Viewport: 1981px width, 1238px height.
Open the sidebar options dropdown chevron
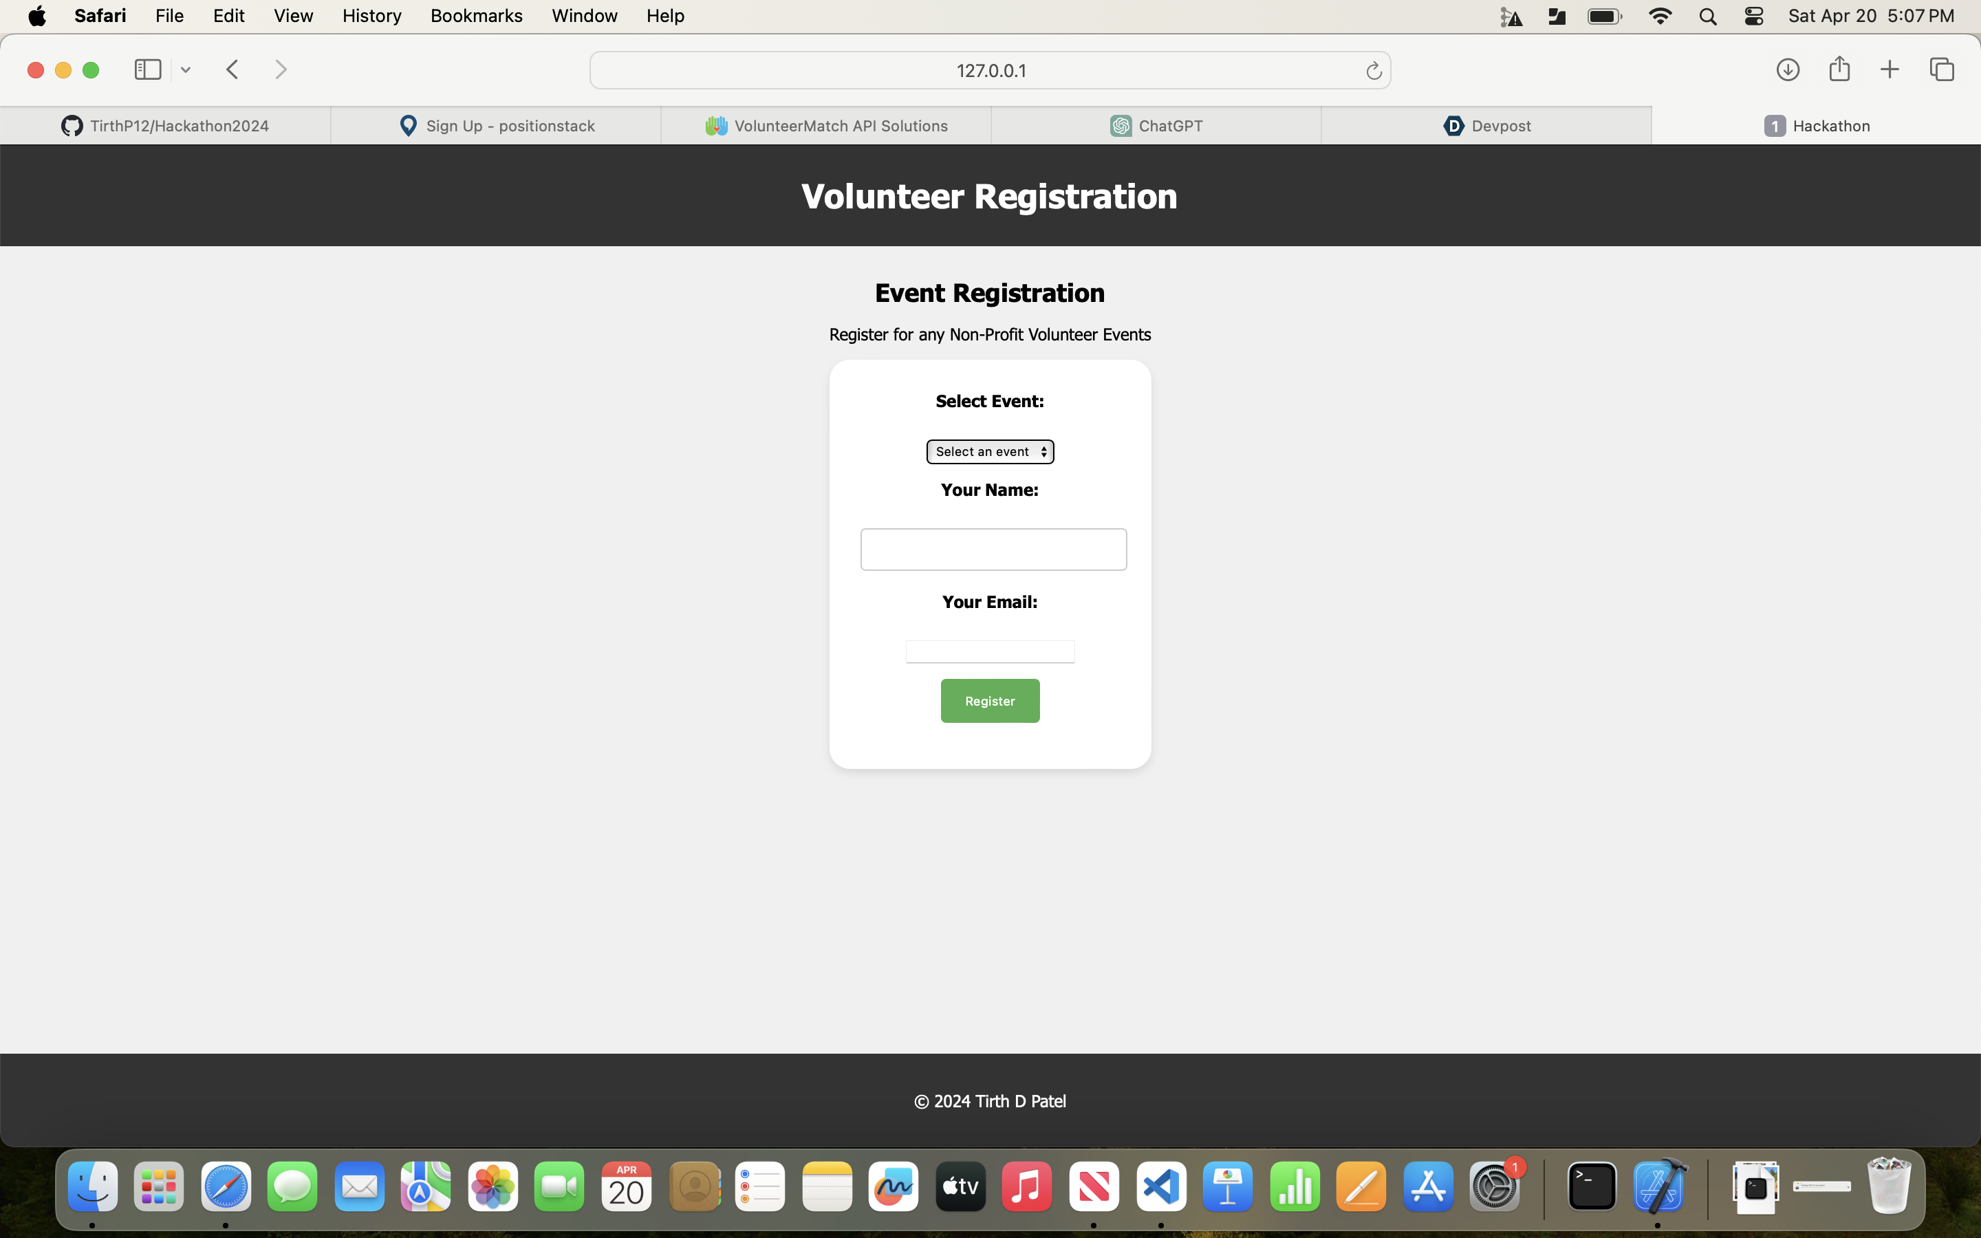(x=186, y=70)
